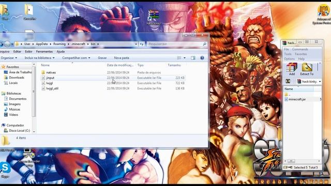Image resolution: width=331 pixels, height=186 pixels.
Task: Open the Exibir menu
Action: pyautogui.click(x=28, y=52)
